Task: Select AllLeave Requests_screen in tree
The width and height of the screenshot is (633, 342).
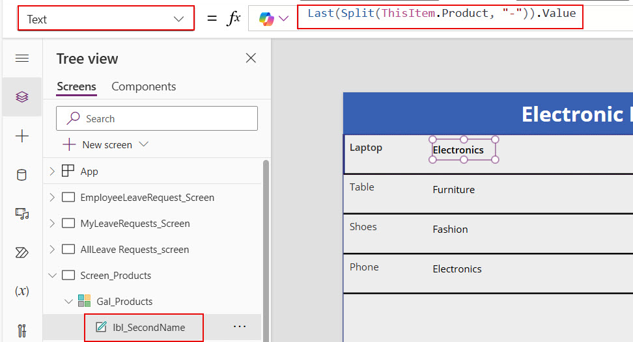Action: 134,250
